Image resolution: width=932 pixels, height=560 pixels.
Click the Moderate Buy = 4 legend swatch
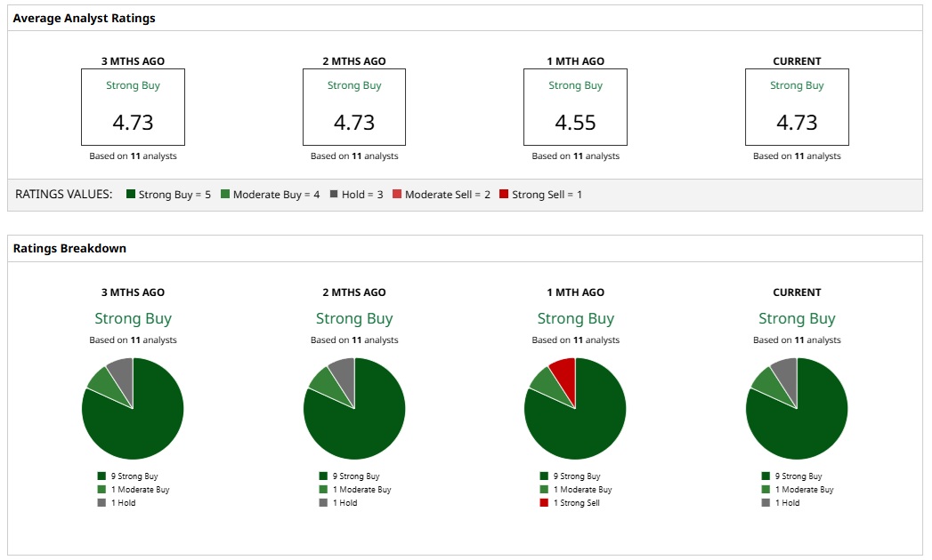coord(225,194)
